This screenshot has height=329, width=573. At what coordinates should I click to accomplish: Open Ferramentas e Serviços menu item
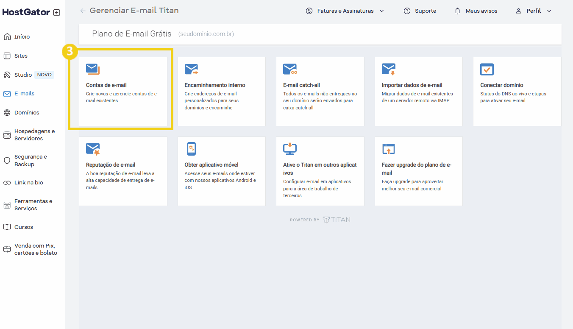(x=33, y=205)
